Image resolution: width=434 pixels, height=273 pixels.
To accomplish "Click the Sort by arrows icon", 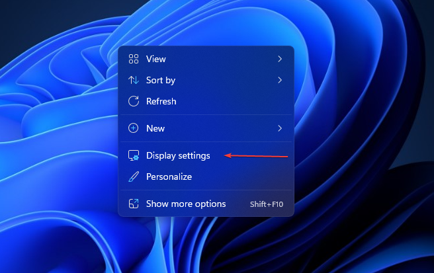I will coord(134,80).
